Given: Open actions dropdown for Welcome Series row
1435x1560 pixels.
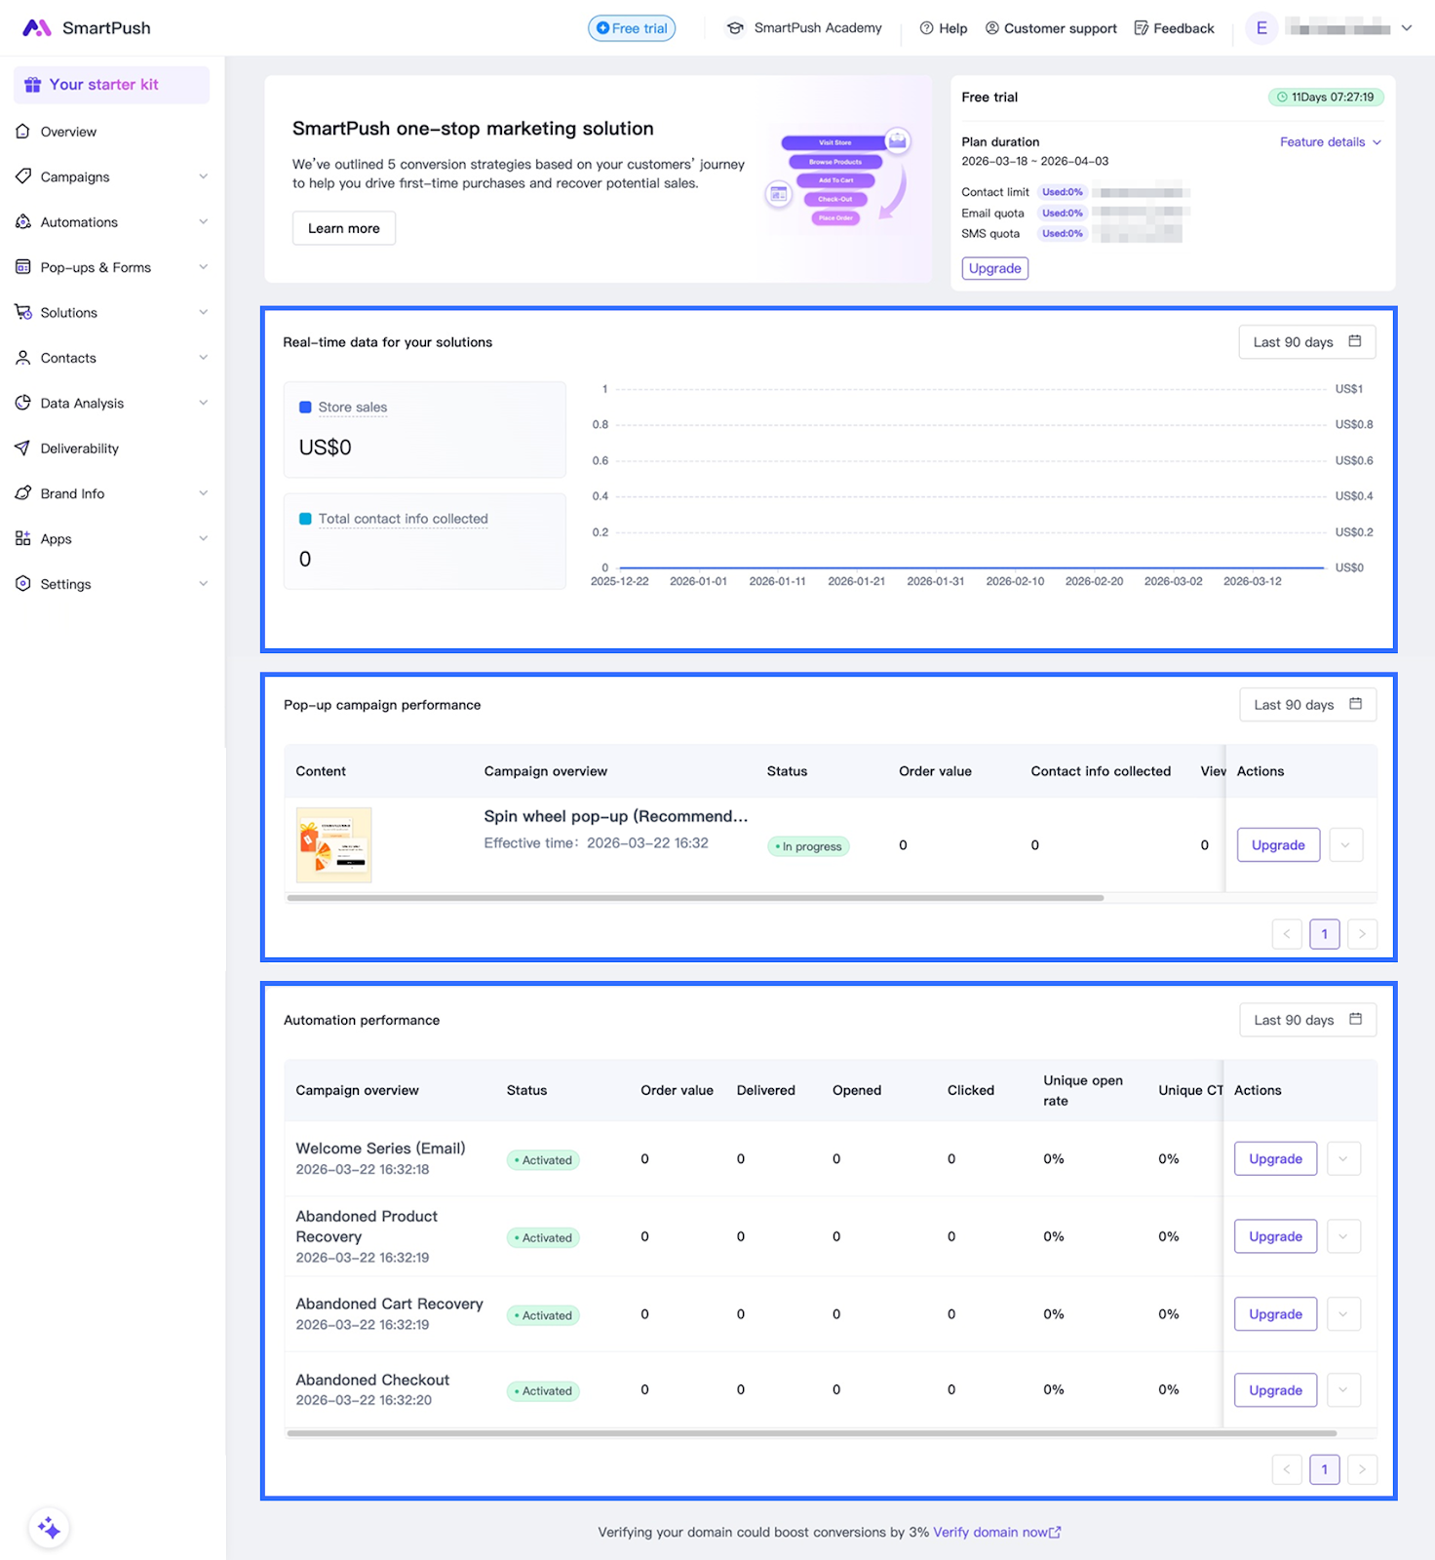Looking at the screenshot, I should click(1343, 1158).
